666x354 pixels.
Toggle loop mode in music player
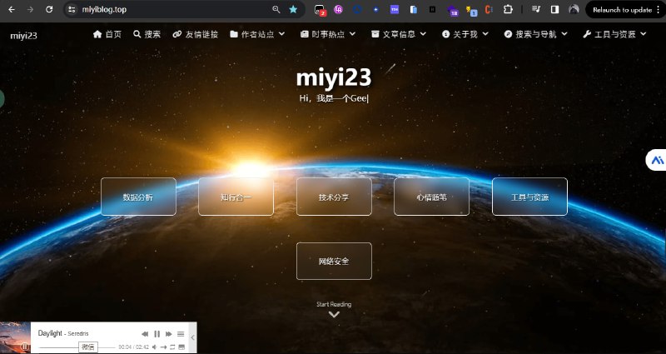[x=172, y=347]
